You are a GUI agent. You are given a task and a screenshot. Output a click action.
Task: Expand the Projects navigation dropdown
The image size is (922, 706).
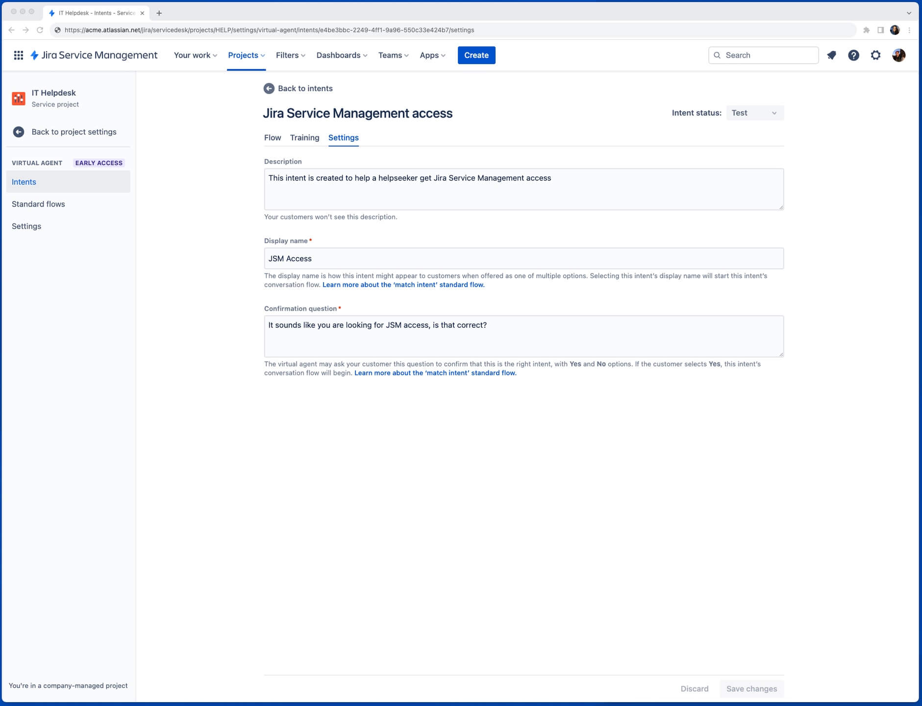click(246, 55)
